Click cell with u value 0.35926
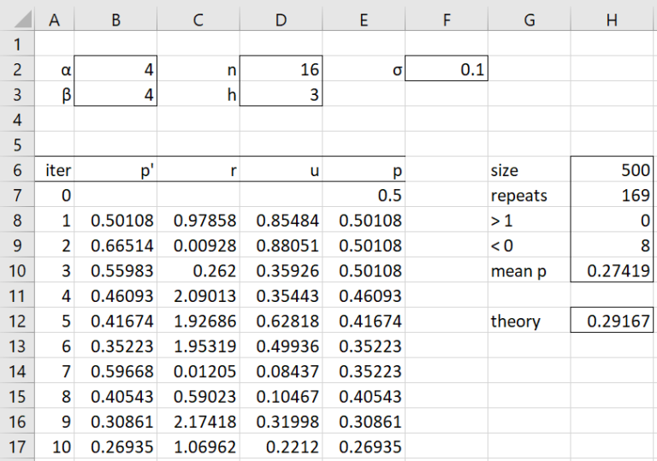Screen dimensions: 657x461 [x=281, y=270]
